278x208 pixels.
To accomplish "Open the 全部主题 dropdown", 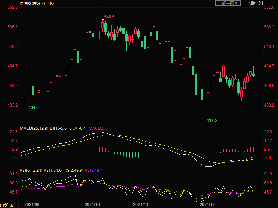I will pyautogui.click(x=228, y=3).
